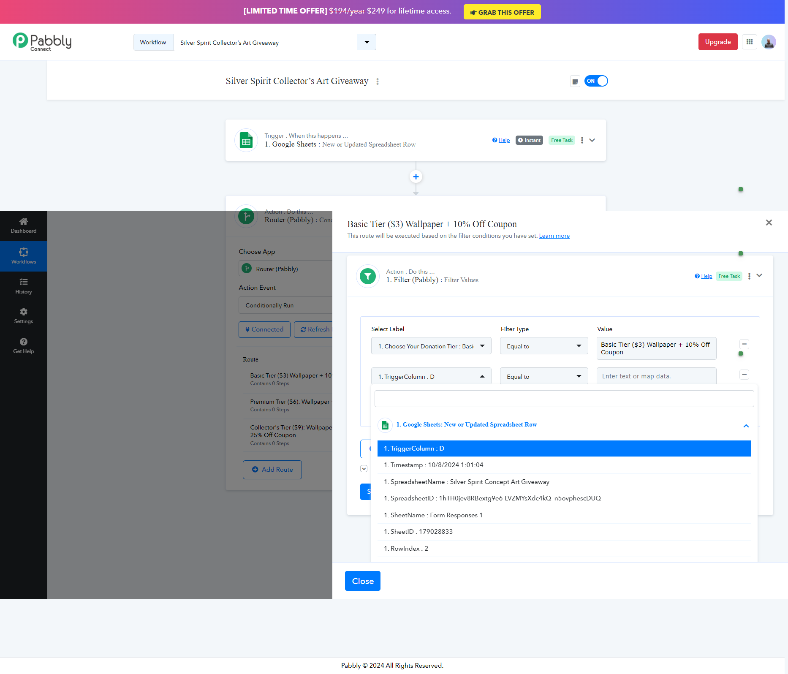
Task: Select 'TriggerColumn : D' option
Action: 564,448
